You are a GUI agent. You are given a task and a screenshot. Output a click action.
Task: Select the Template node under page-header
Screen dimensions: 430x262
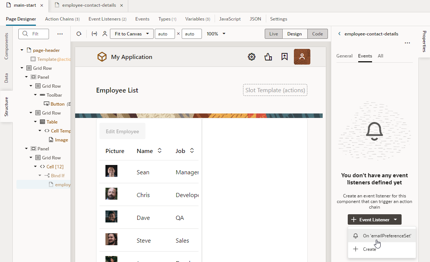pyautogui.click(x=51, y=59)
